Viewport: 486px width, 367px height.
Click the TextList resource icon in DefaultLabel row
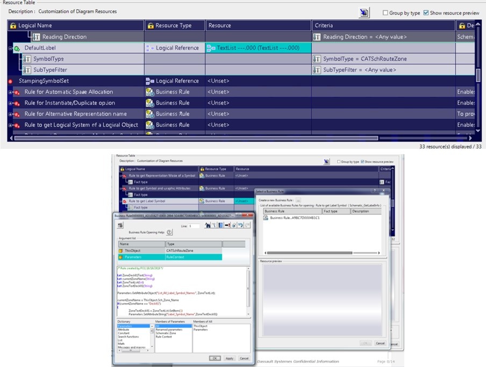pyautogui.click(x=211, y=48)
